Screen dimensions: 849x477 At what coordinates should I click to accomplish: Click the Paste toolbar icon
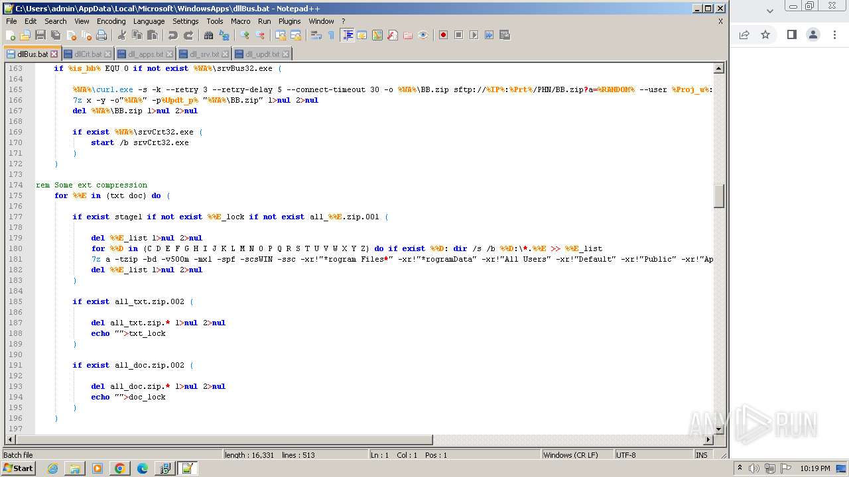(153, 35)
